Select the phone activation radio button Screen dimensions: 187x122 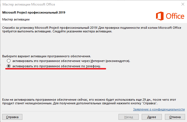(9, 66)
